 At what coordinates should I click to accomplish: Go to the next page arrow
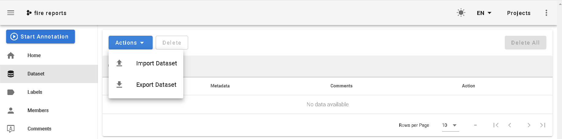coord(529,125)
